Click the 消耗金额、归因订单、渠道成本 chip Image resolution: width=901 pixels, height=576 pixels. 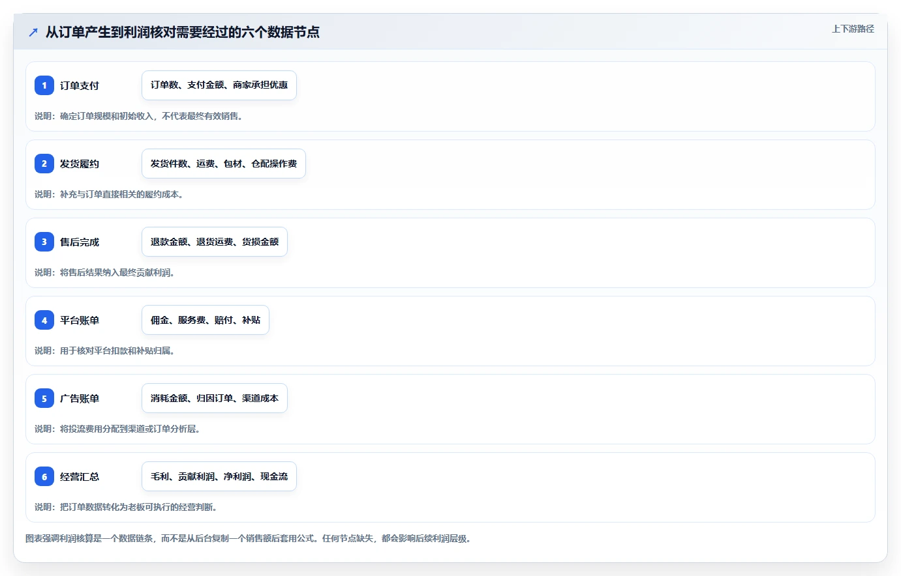pyautogui.click(x=215, y=398)
